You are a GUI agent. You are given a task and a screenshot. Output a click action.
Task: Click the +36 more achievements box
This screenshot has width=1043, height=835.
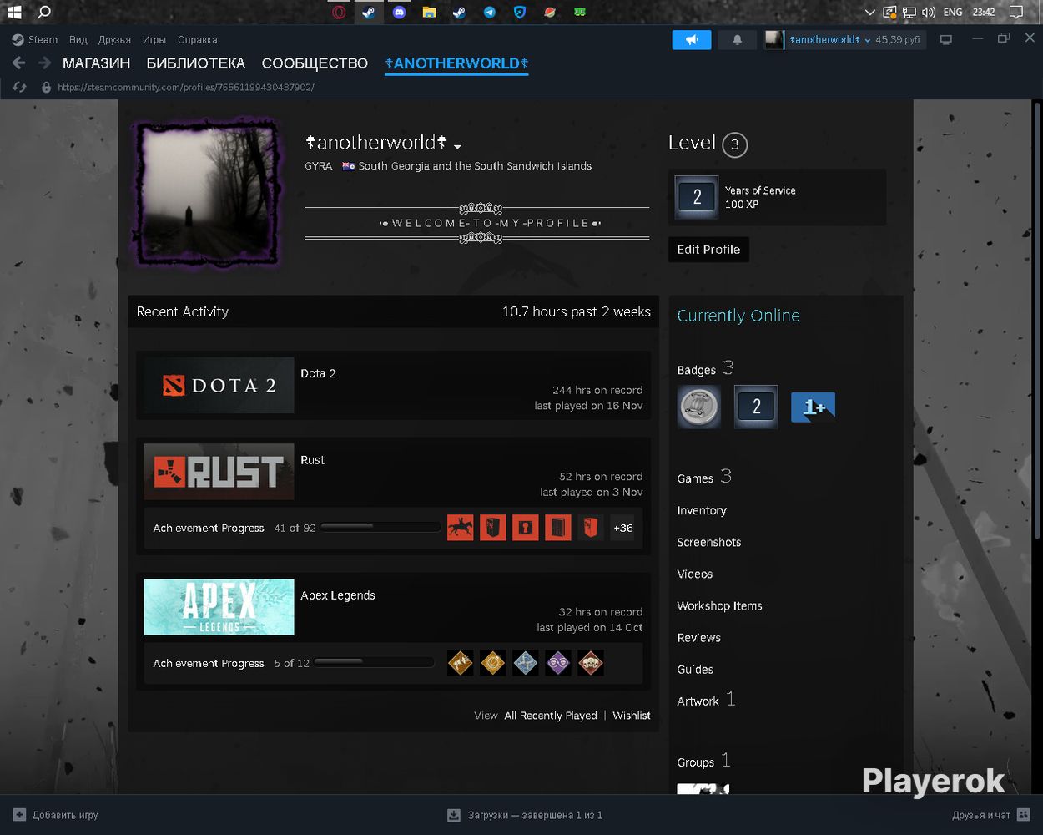coord(623,528)
